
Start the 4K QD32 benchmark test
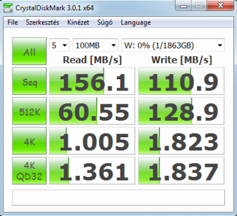point(30,170)
